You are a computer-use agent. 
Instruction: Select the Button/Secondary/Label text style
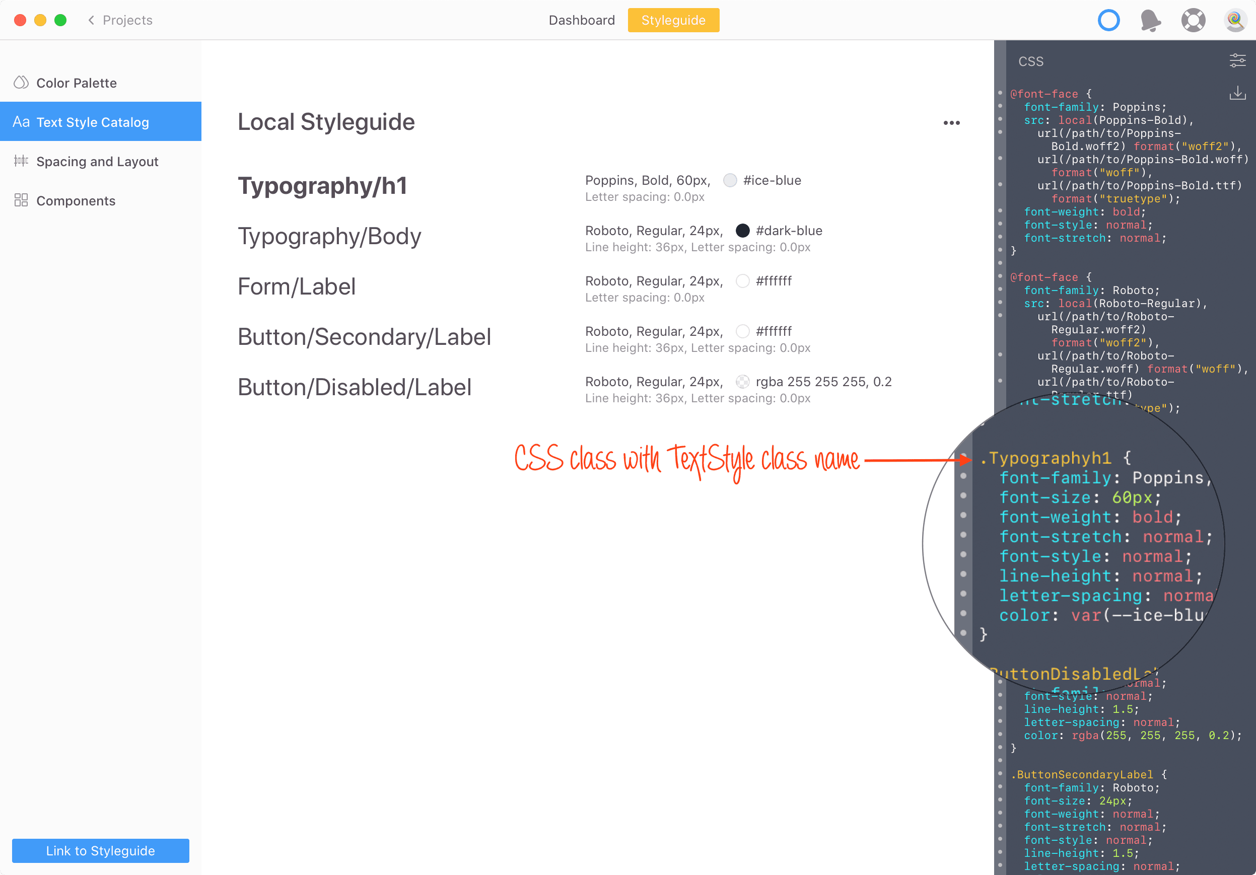pos(364,337)
